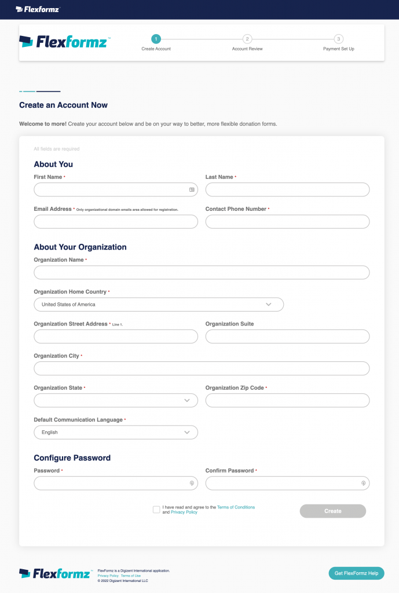Select the Payment Set Up step label
The height and width of the screenshot is (593, 399).
[x=338, y=49]
